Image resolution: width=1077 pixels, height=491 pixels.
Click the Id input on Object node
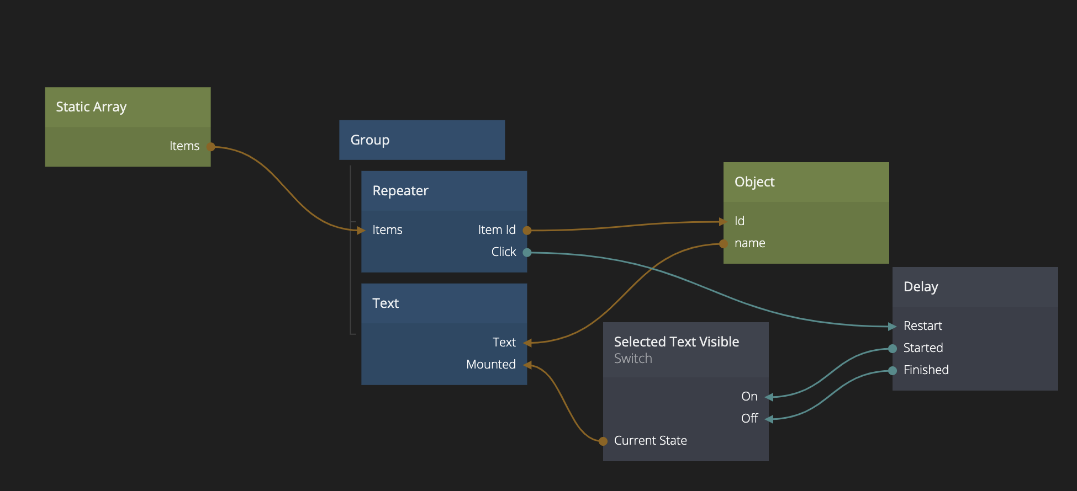point(739,221)
